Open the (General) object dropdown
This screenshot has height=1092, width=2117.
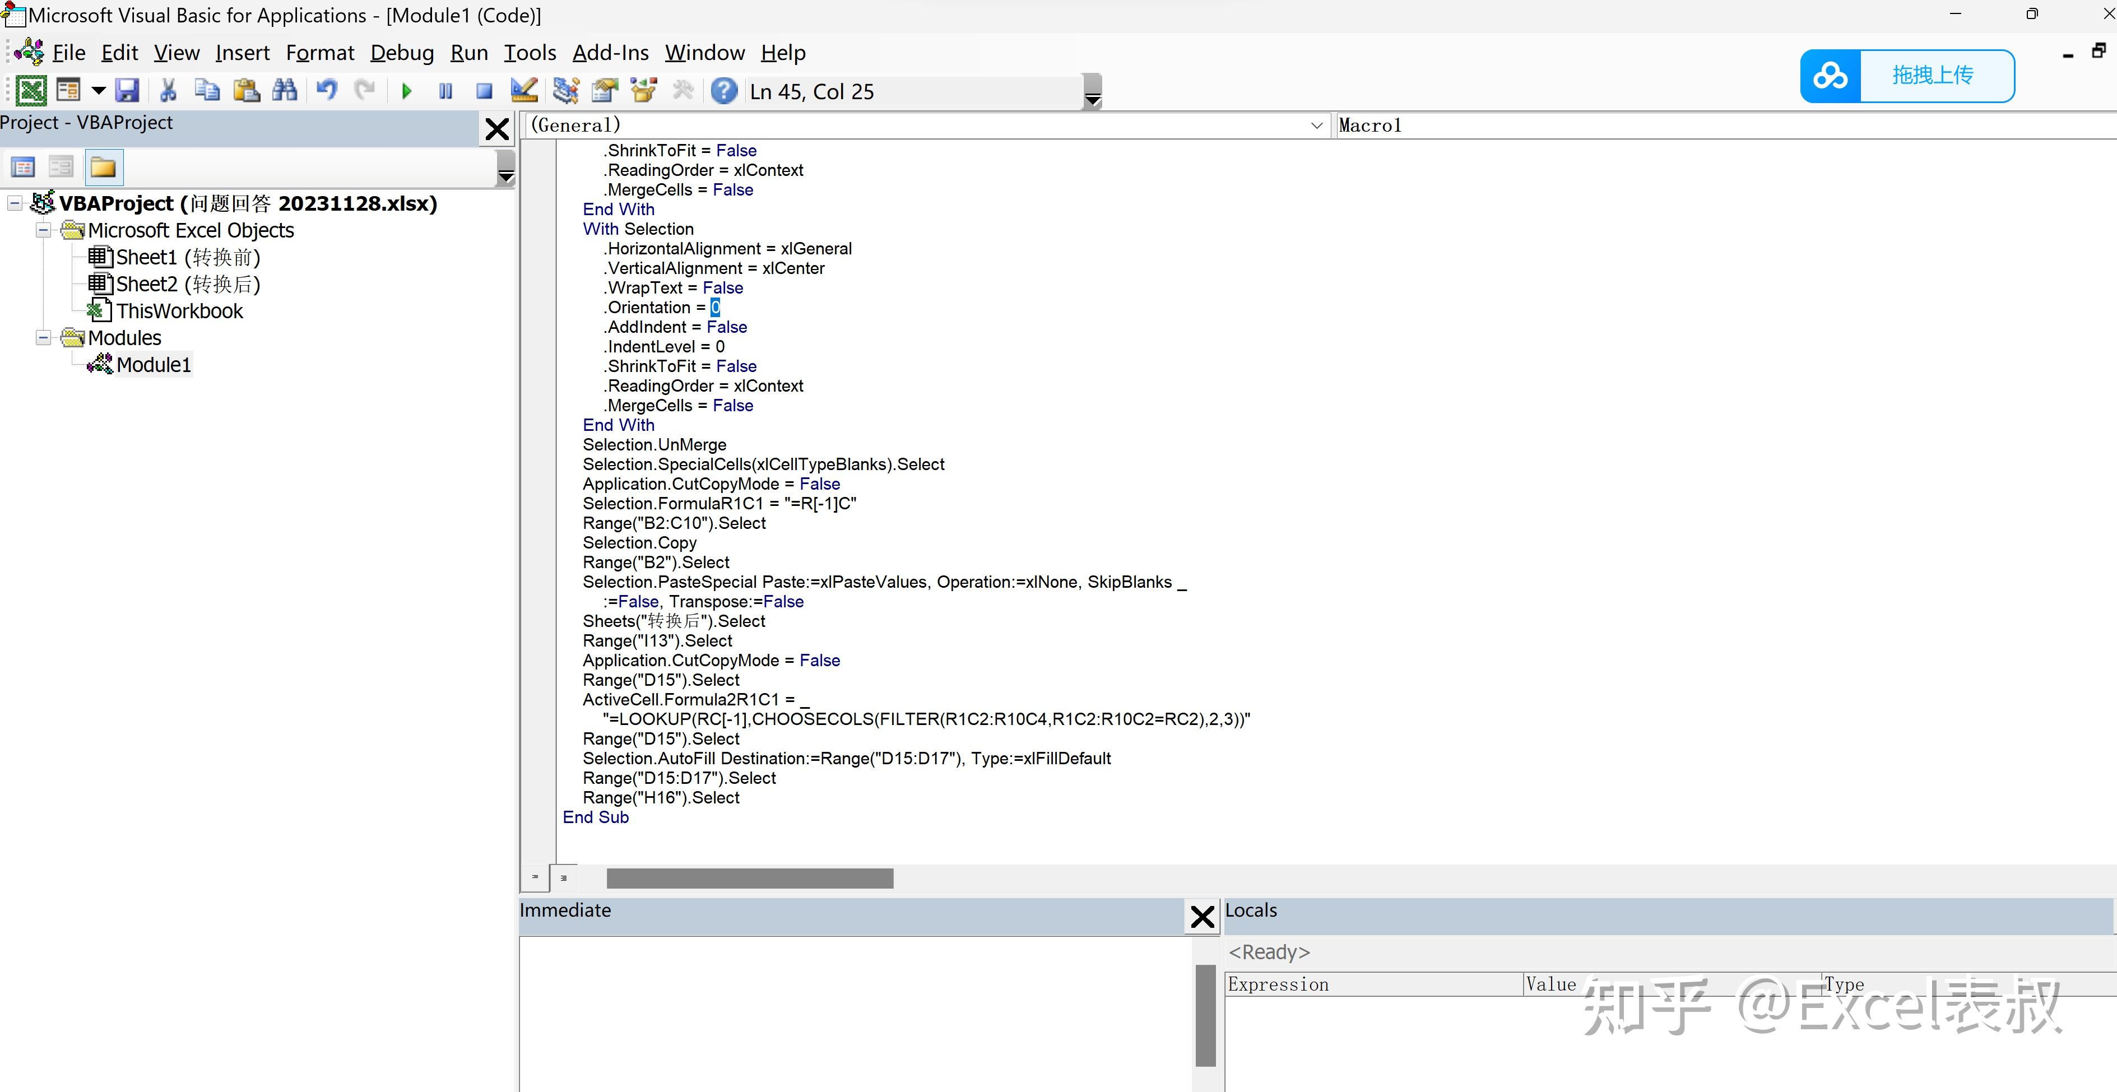(x=1317, y=125)
